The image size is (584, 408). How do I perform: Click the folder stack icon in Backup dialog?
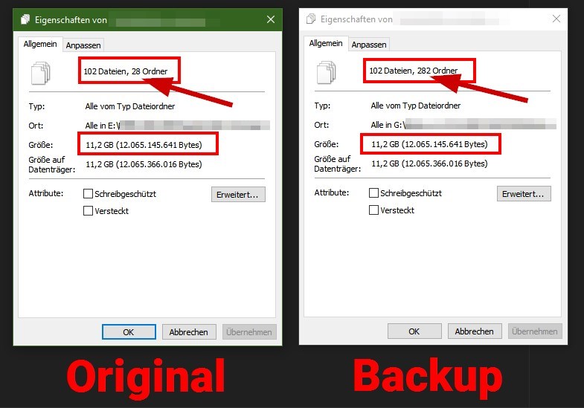(x=327, y=72)
